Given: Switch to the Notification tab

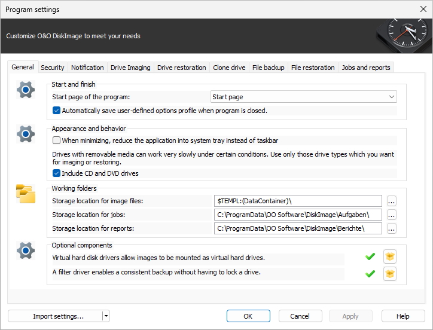Looking at the screenshot, I should (x=87, y=68).
